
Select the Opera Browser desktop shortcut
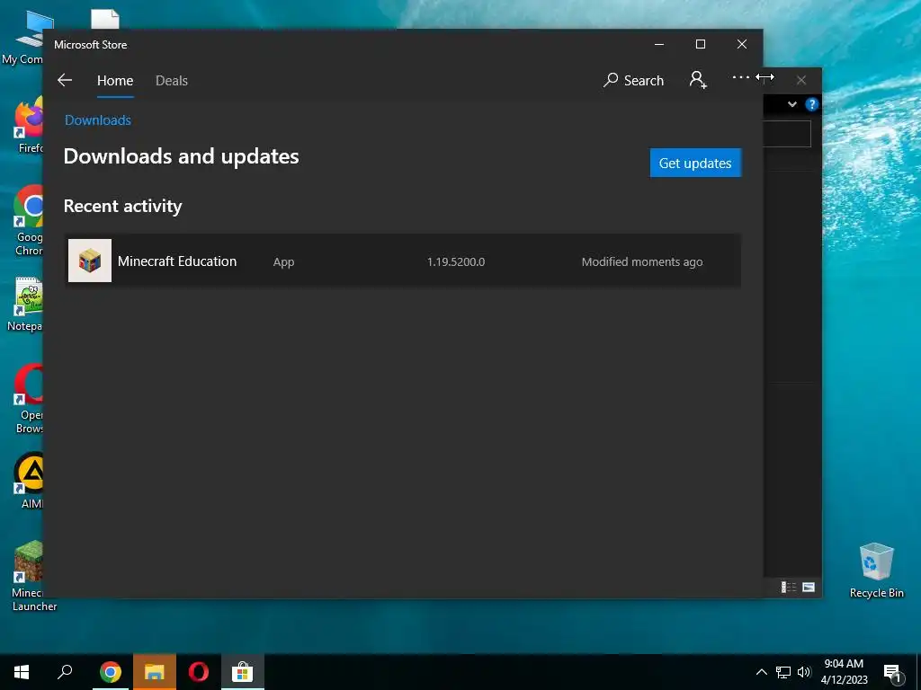coord(28,398)
